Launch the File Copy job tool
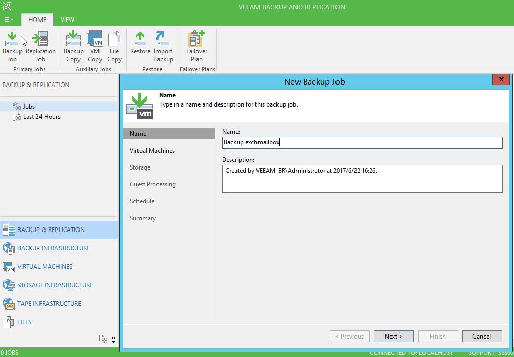Viewport: 514px width, 357px height. (x=114, y=47)
